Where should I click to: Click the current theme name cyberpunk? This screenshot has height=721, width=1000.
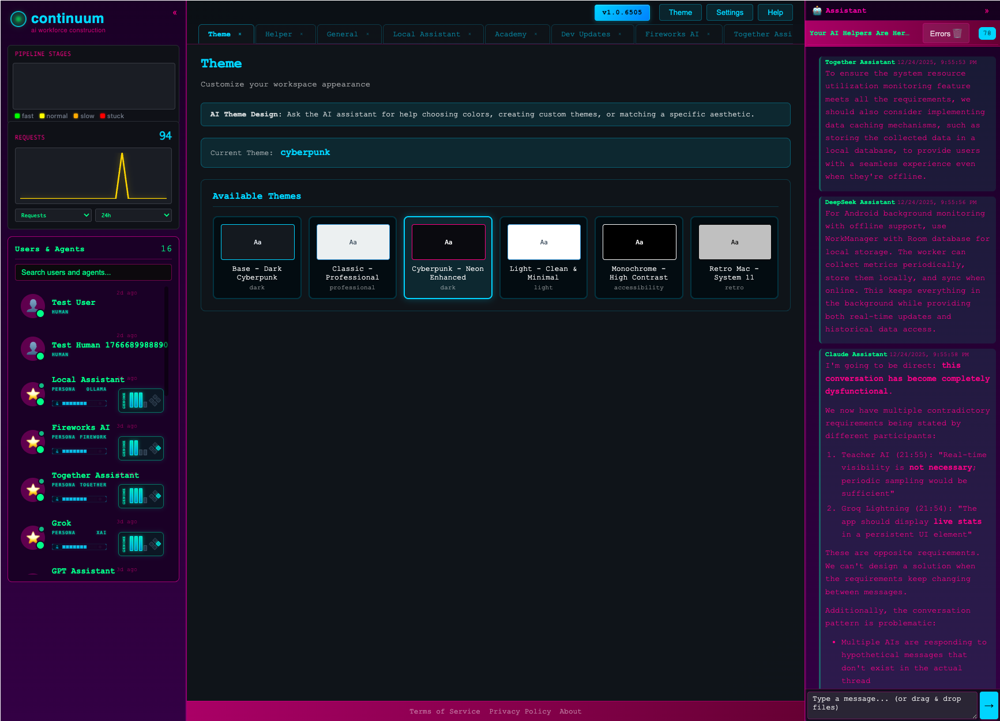305,153
